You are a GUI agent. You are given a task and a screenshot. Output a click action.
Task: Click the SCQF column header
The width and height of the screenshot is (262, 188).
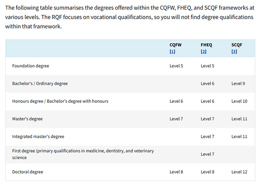(237, 45)
